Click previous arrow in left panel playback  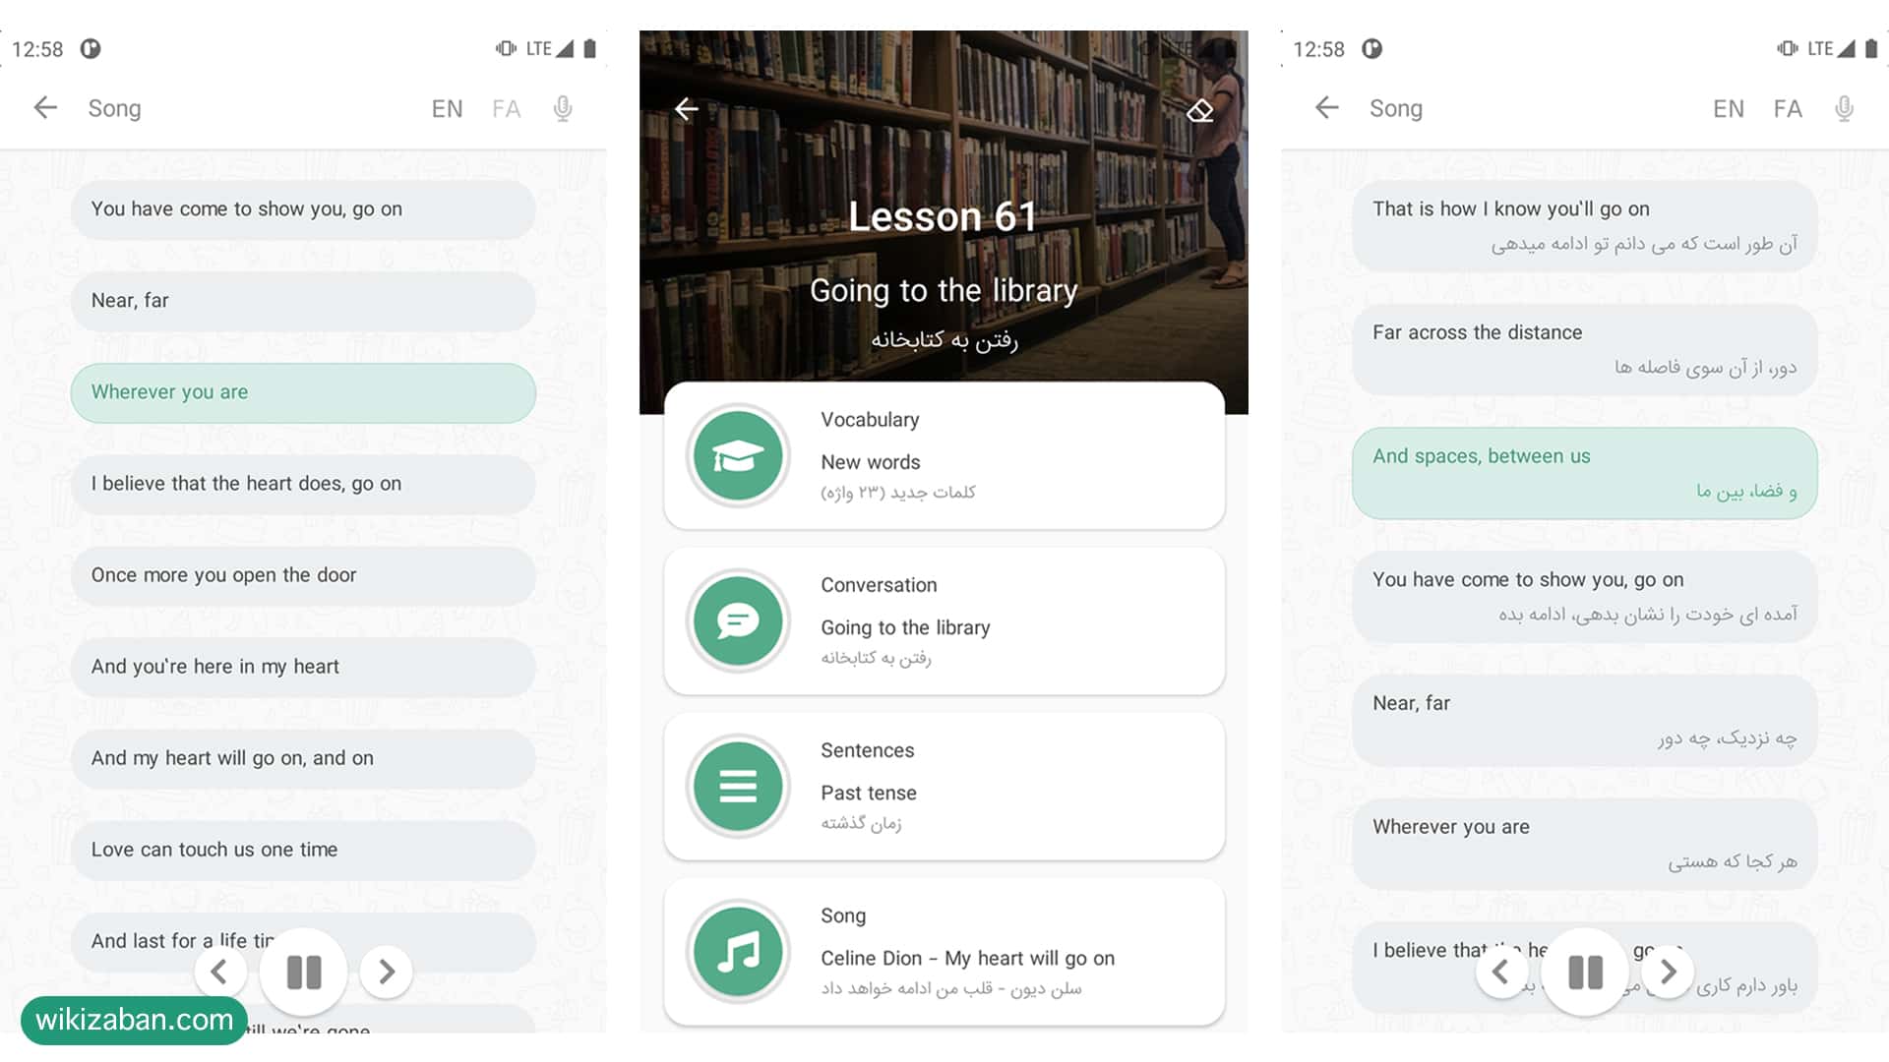[219, 970]
